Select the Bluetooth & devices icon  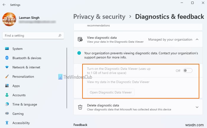click(x=7, y=58)
